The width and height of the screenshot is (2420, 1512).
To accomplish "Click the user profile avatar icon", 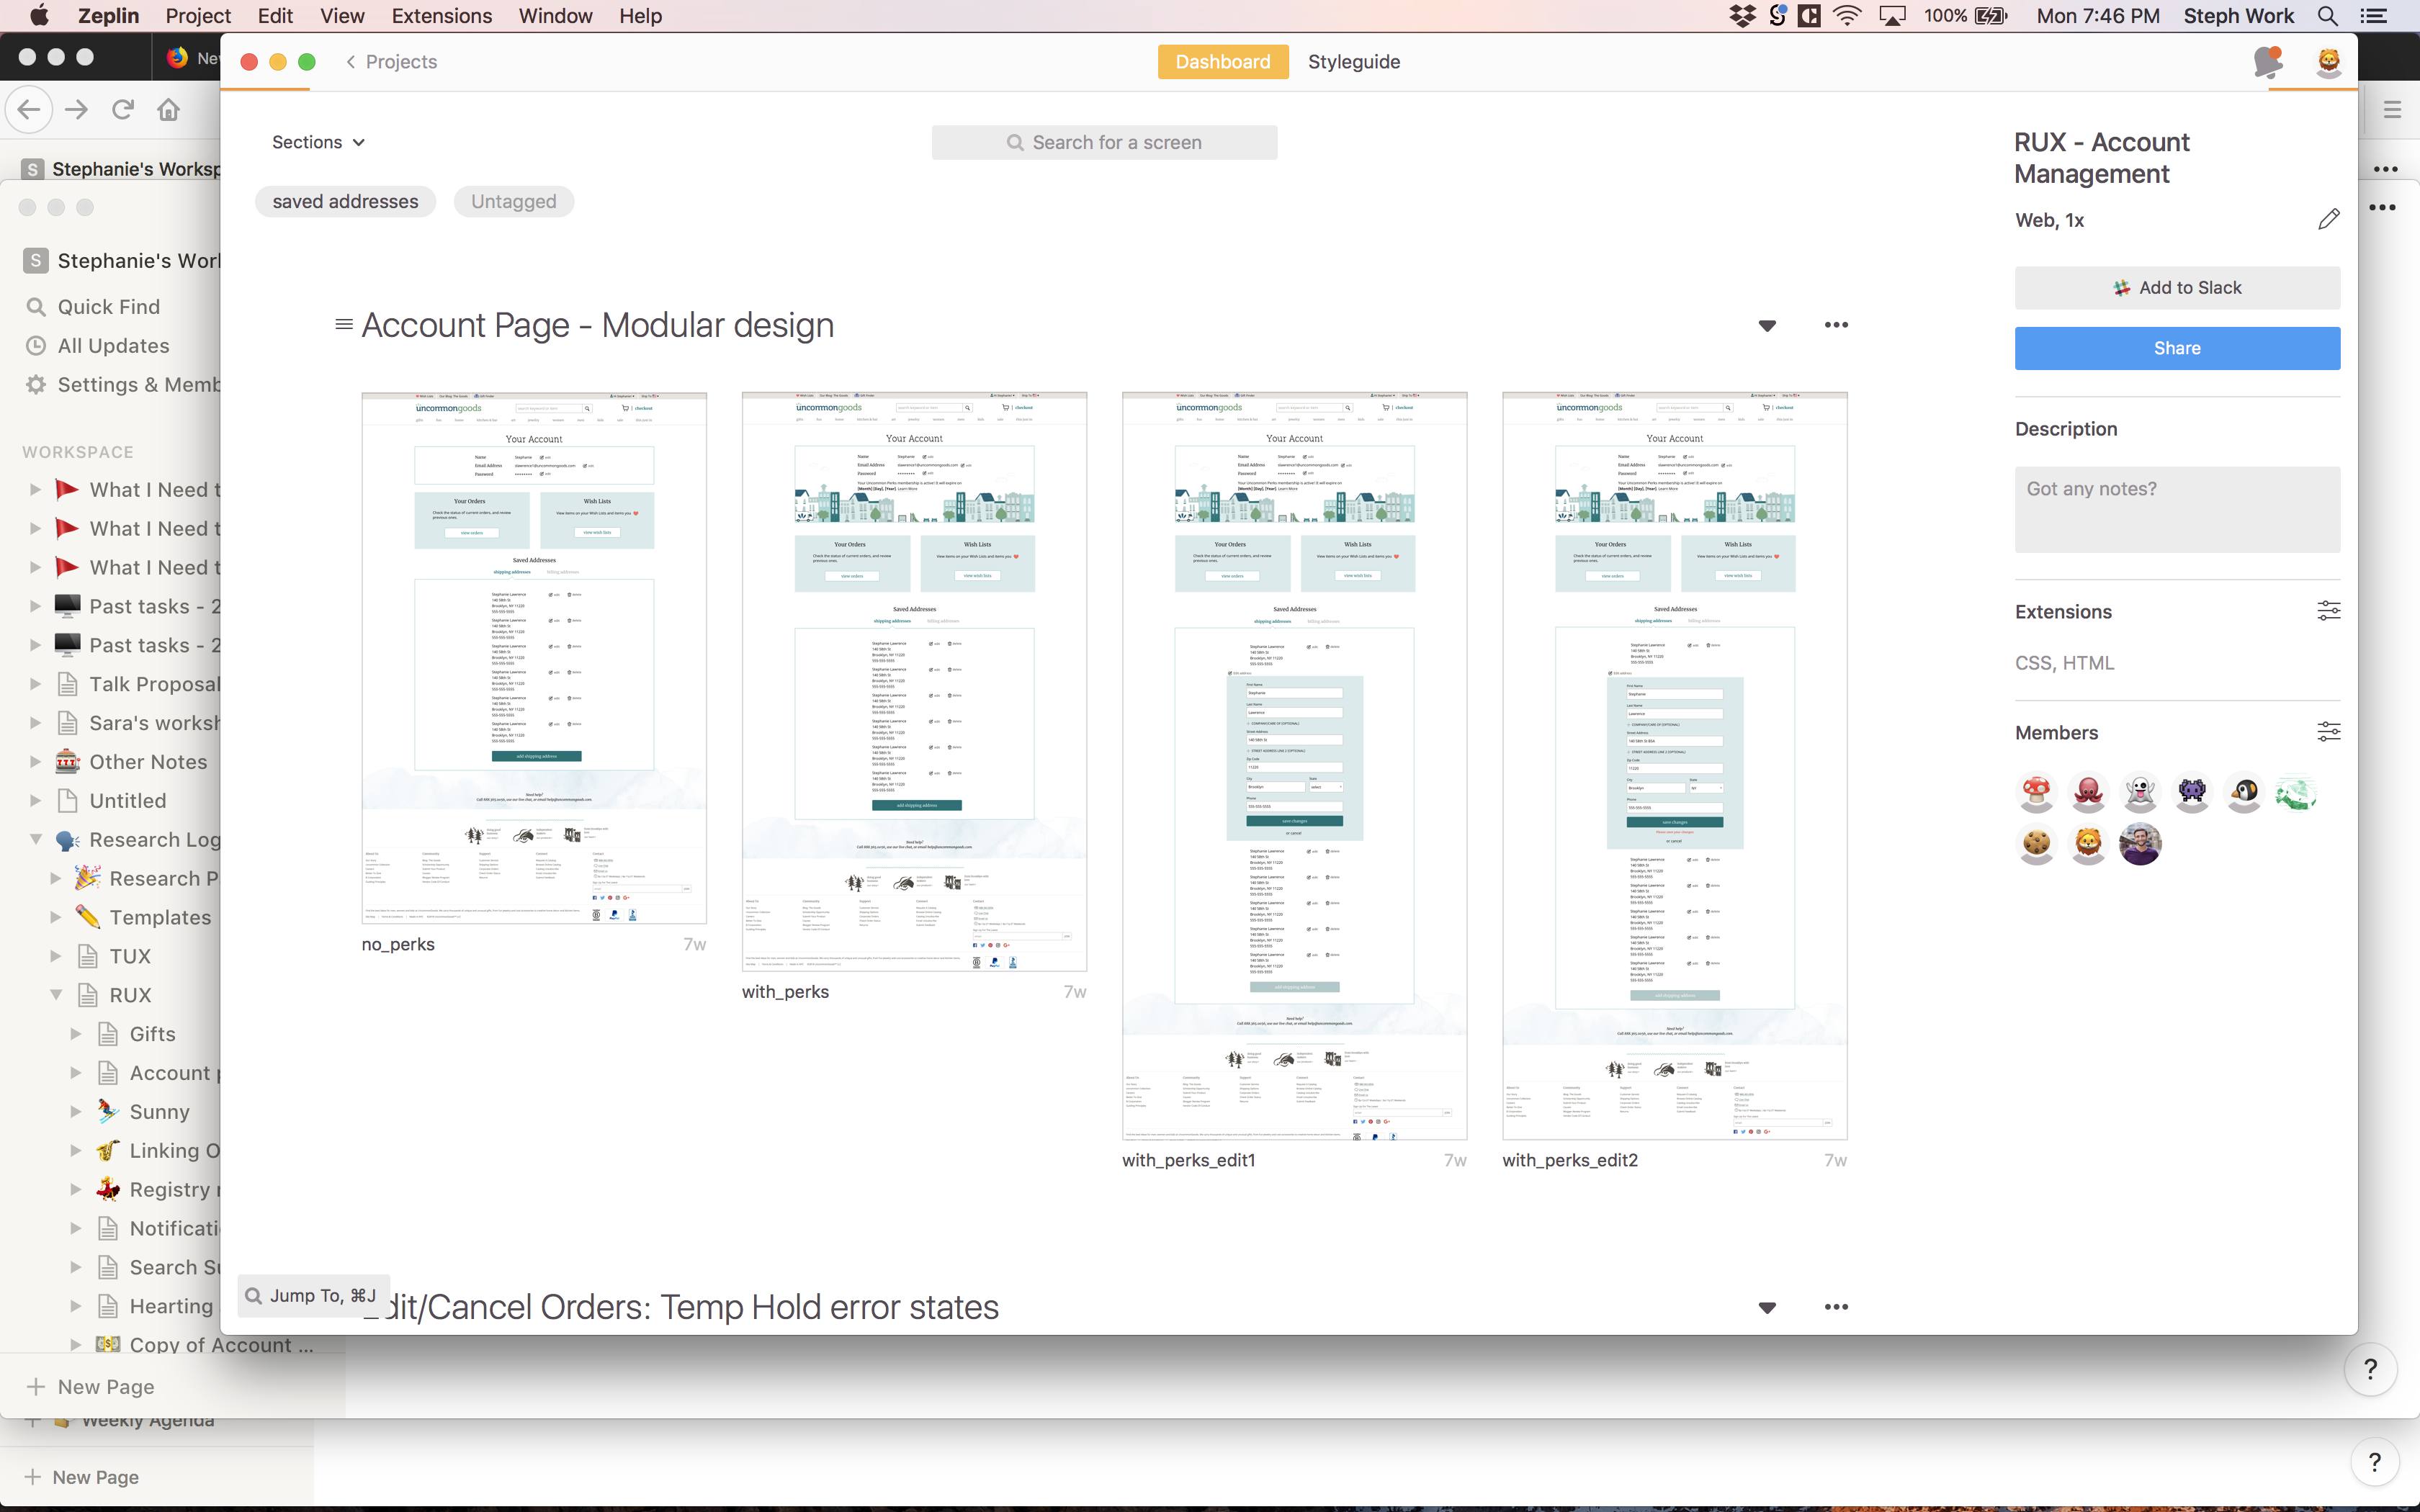I will 2328,62.
